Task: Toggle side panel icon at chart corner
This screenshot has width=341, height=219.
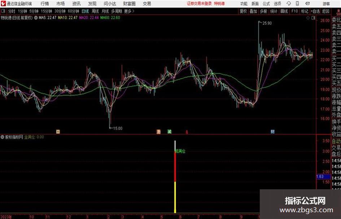Action: click(x=313, y=18)
